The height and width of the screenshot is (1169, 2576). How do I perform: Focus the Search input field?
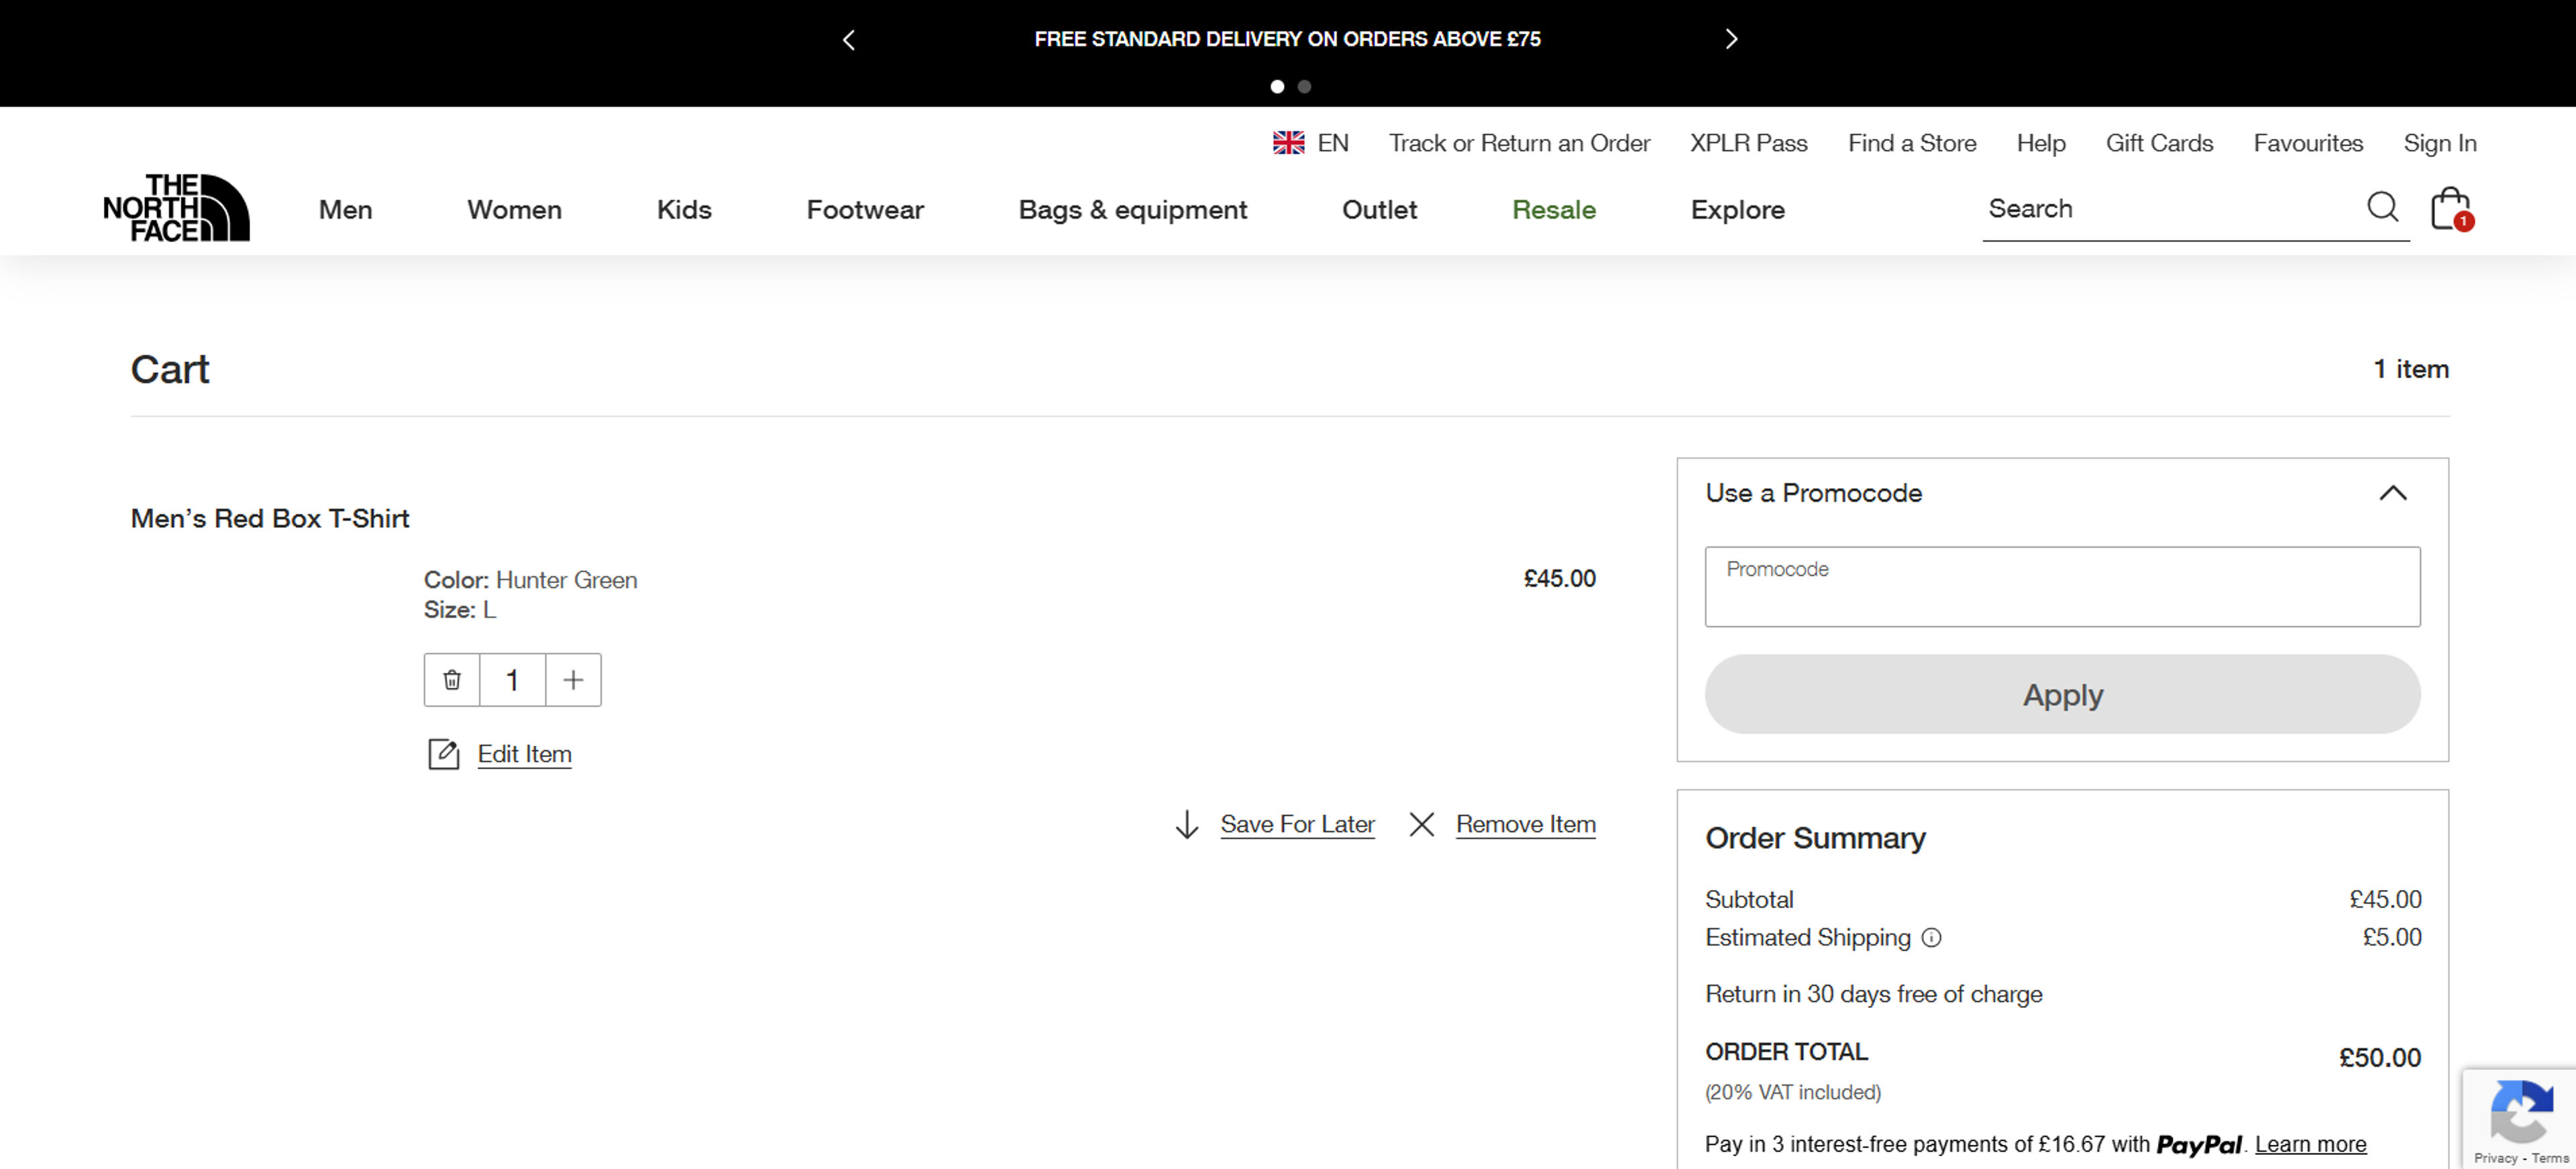click(x=2170, y=209)
